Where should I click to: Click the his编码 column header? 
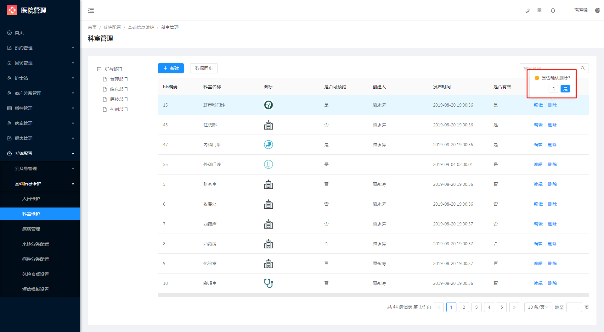coord(170,87)
